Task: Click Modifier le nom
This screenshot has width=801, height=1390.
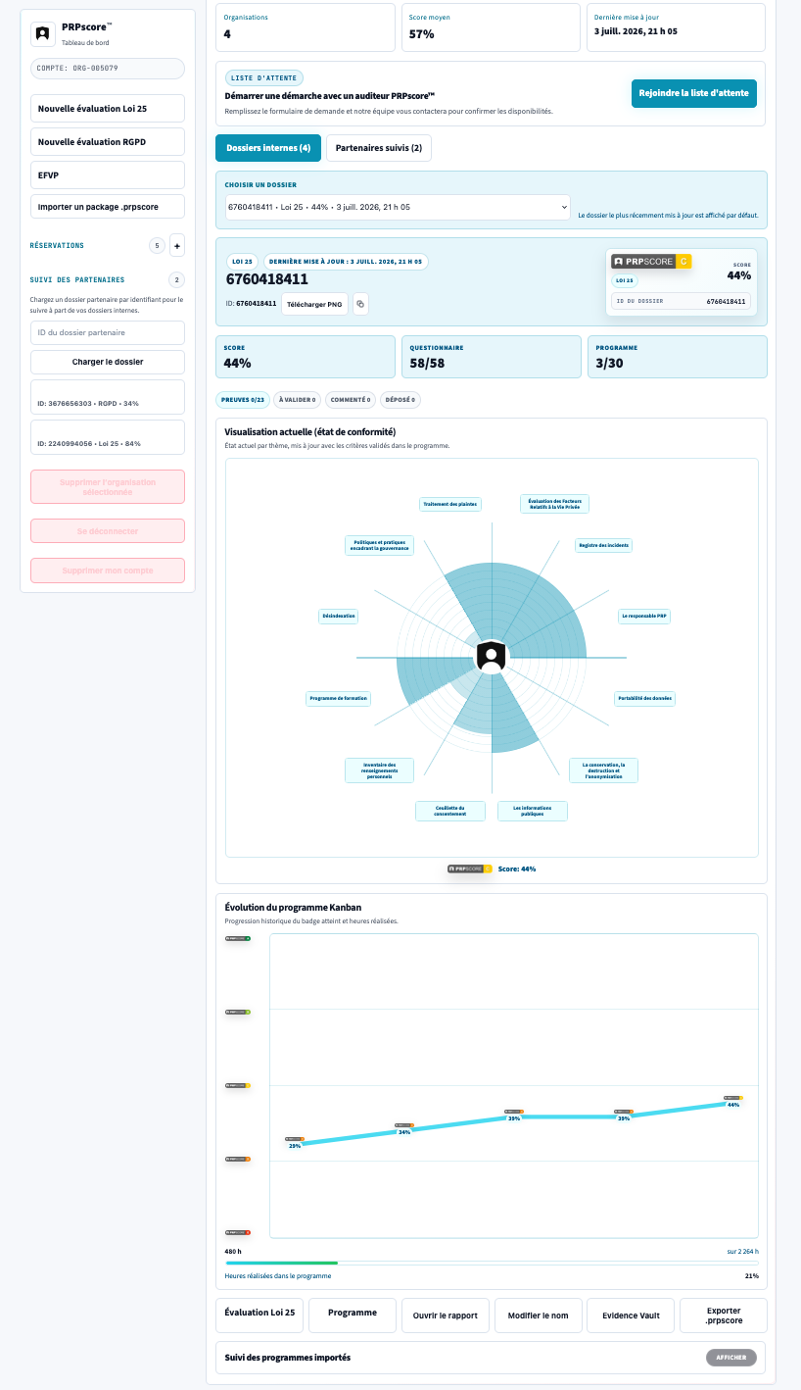Action: coord(539,1316)
